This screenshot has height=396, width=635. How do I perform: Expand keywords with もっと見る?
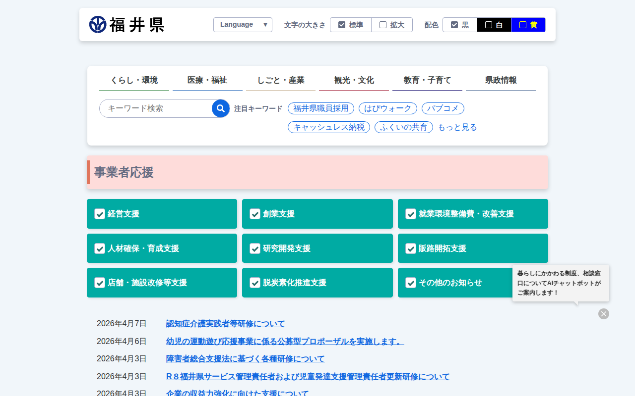[457, 127]
